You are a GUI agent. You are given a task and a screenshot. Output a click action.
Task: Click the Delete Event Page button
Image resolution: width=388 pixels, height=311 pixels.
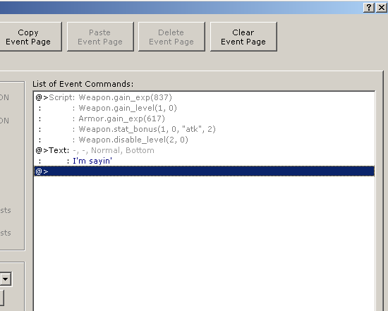[x=171, y=37]
